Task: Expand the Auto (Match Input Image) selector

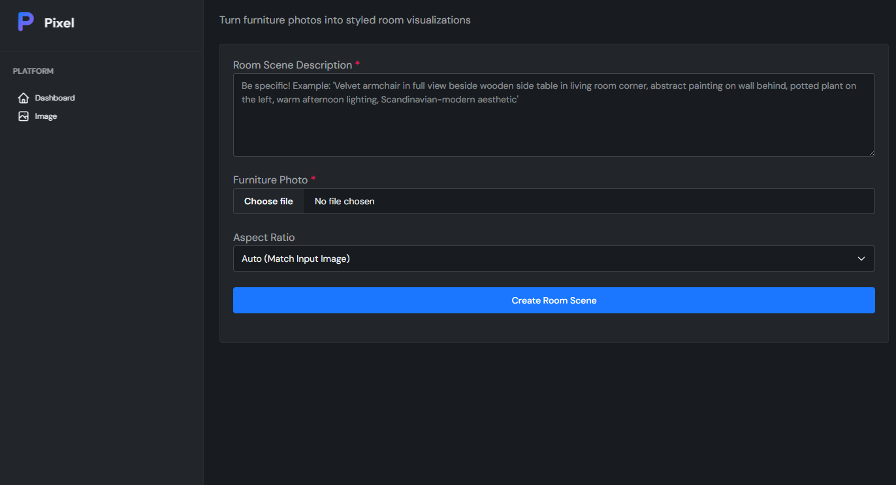Action: point(554,258)
